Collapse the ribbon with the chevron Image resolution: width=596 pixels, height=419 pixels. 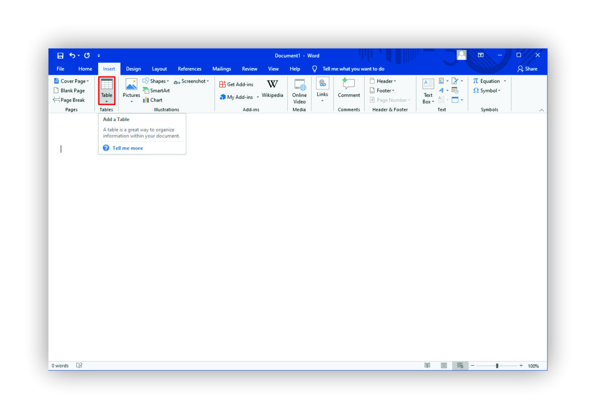541,110
